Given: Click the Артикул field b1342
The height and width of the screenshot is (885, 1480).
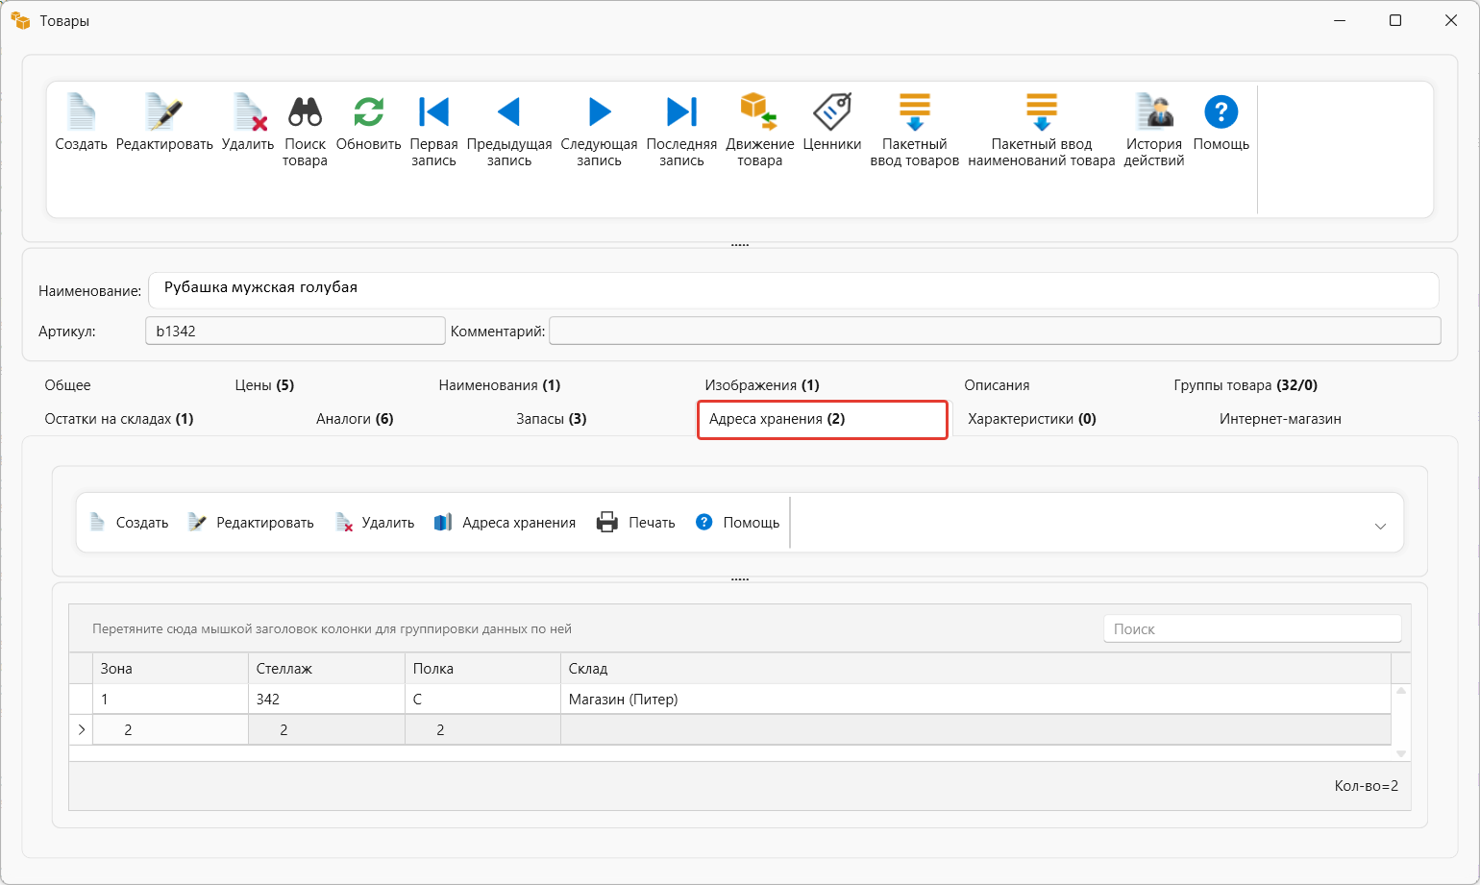Looking at the screenshot, I should click(x=295, y=331).
